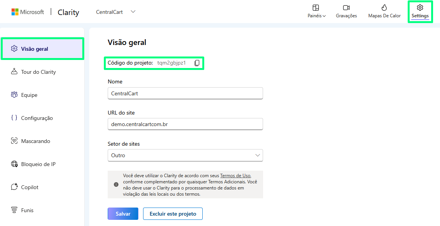Click the Microsoft logo
Screen dimensions: 440x226
pos(27,12)
